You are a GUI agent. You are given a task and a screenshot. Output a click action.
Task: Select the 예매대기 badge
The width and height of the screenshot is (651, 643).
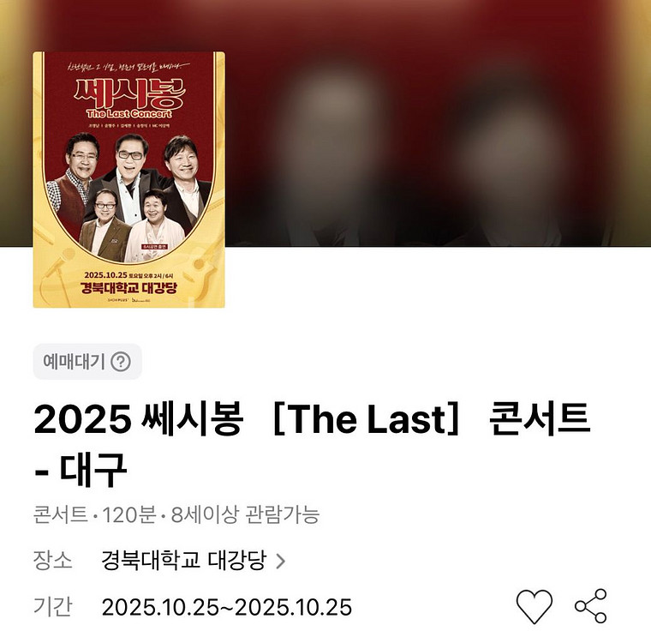[87, 362]
